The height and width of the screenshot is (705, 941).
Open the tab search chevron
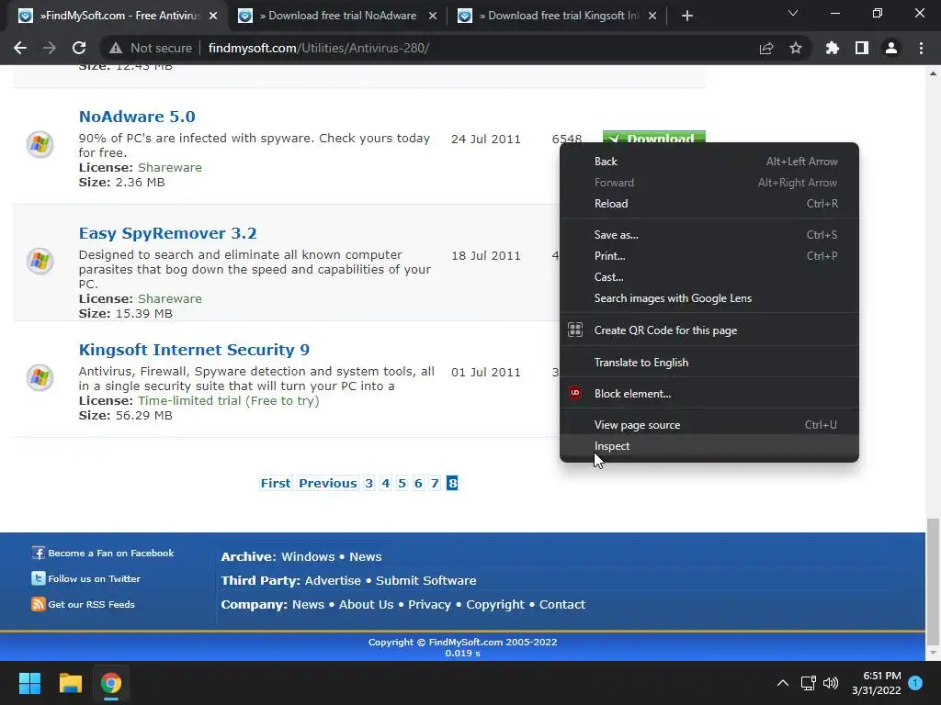(793, 13)
